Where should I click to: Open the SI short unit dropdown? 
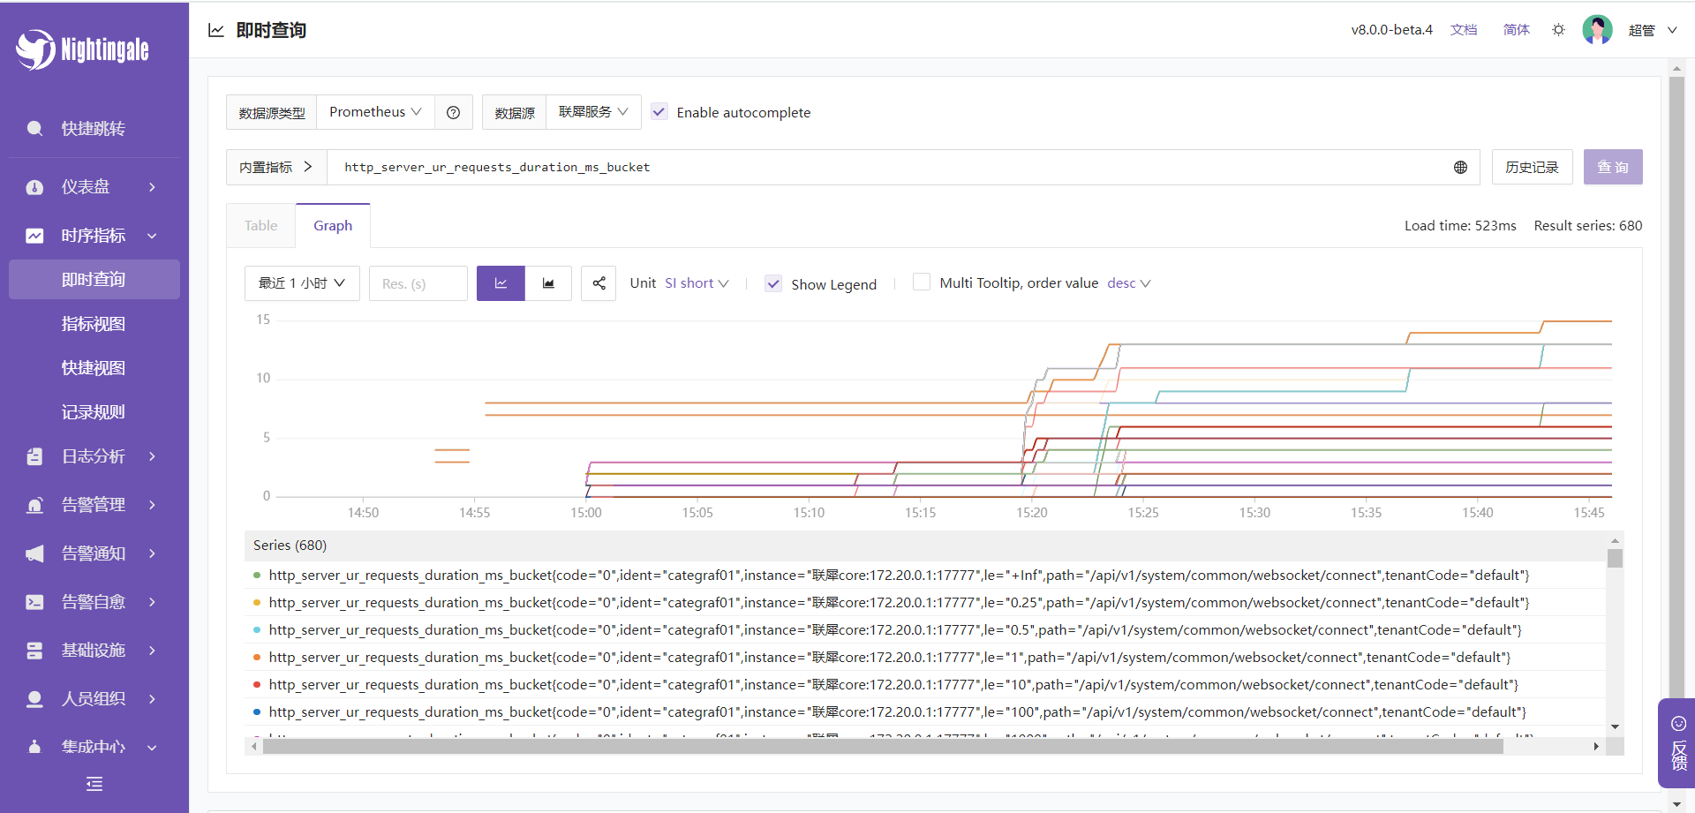[697, 283]
